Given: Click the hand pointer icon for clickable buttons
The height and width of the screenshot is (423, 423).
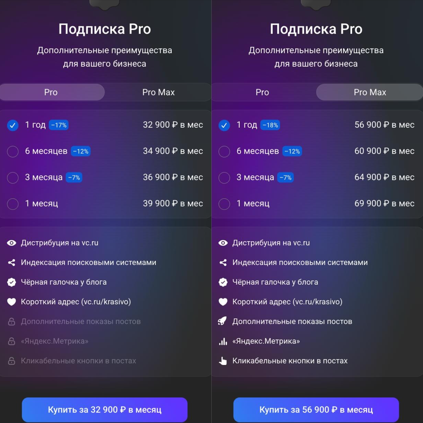Looking at the screenshot, I should pos(223,361).
